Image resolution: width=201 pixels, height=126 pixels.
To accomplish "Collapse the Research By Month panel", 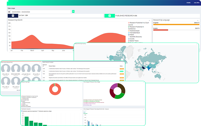I will click(x=149, y=20).
